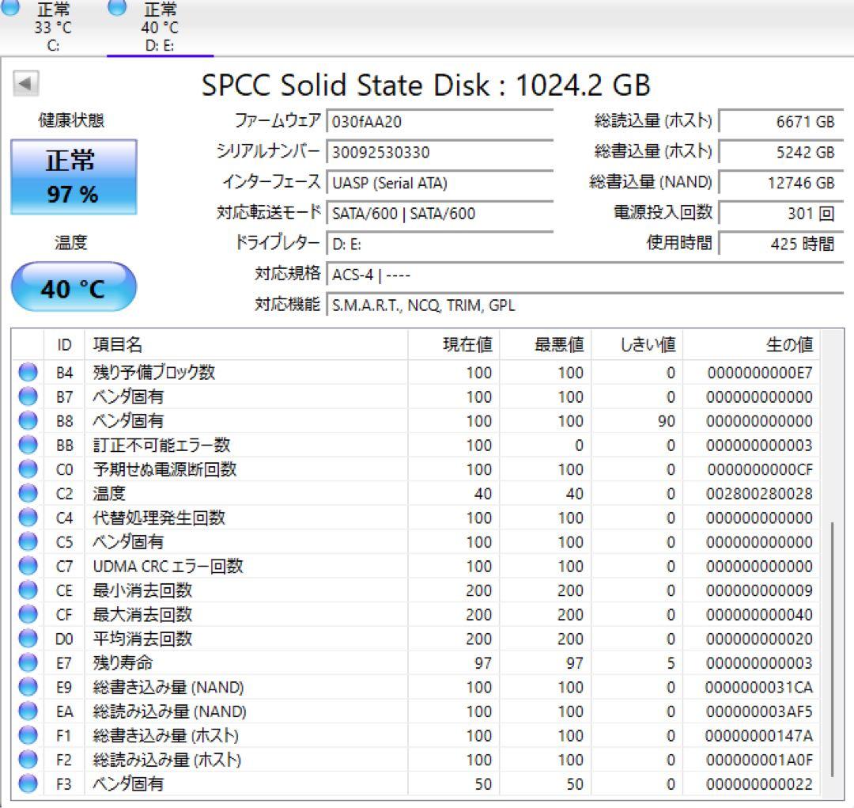Select the 残り予備ブロック数 row
854x808 pixels.
pyautogui.click(x=416, y=373)
